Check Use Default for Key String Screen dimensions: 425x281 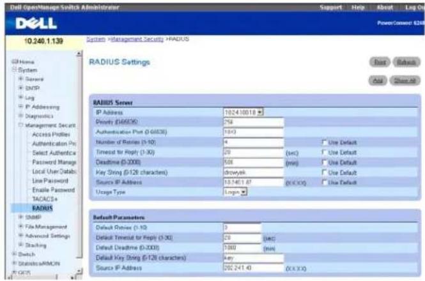pyautogui.click(x=324, y=172)
